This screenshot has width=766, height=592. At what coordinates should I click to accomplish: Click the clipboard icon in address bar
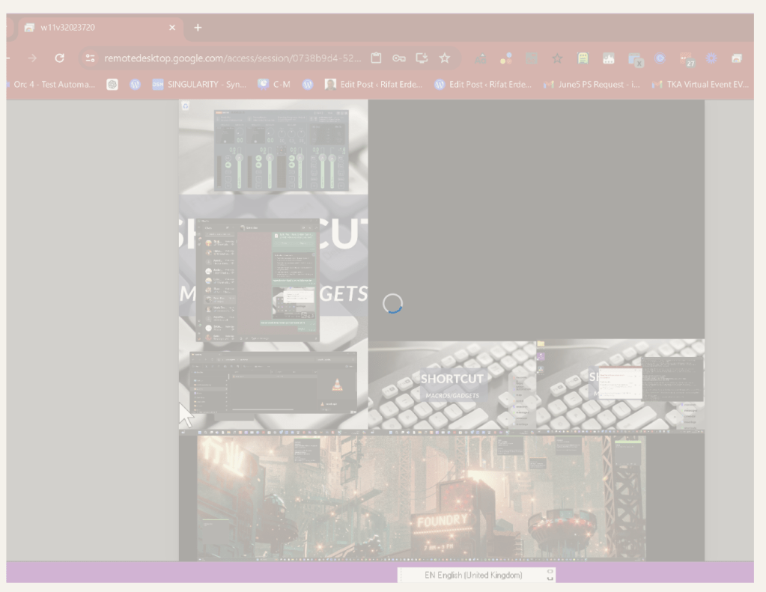pos(376,58)
